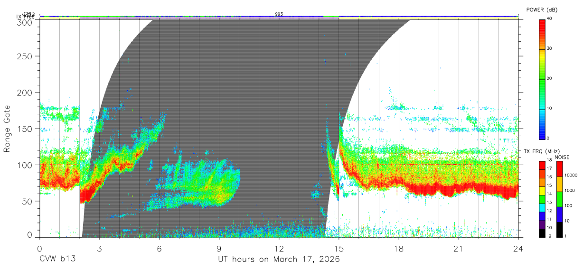Click the 'NOISE' legend title

click(562, 157)
